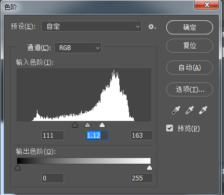Open the 选项 options button
The width and height of the screenshot is (224, 195).
(x=190, y=89)
